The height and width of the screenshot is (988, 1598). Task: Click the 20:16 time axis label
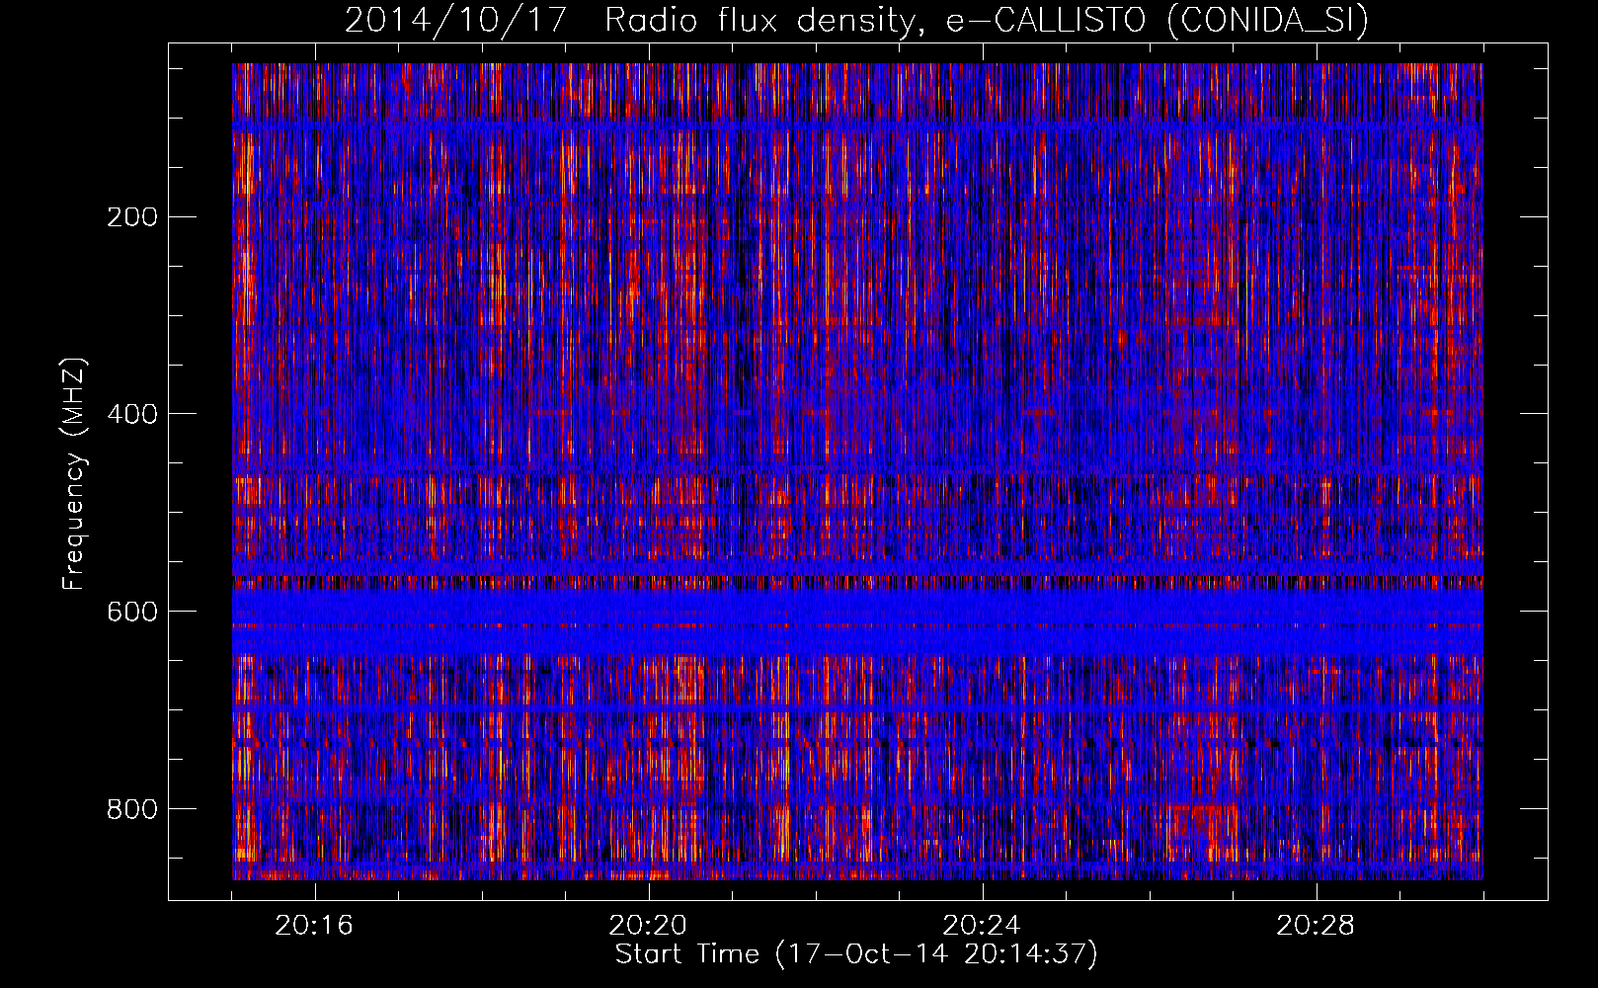(x=314, y=926)
